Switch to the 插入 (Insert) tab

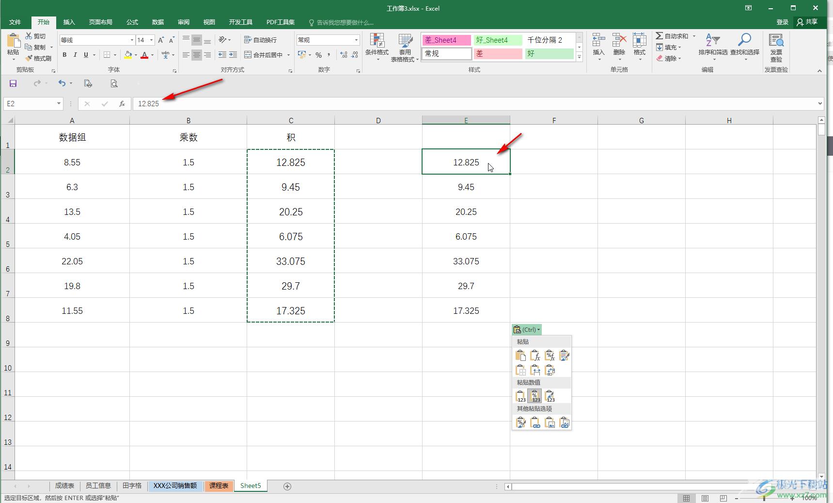point(69,22)
